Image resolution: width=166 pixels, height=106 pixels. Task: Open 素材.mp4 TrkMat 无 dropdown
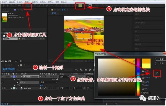tap(77, 88)
